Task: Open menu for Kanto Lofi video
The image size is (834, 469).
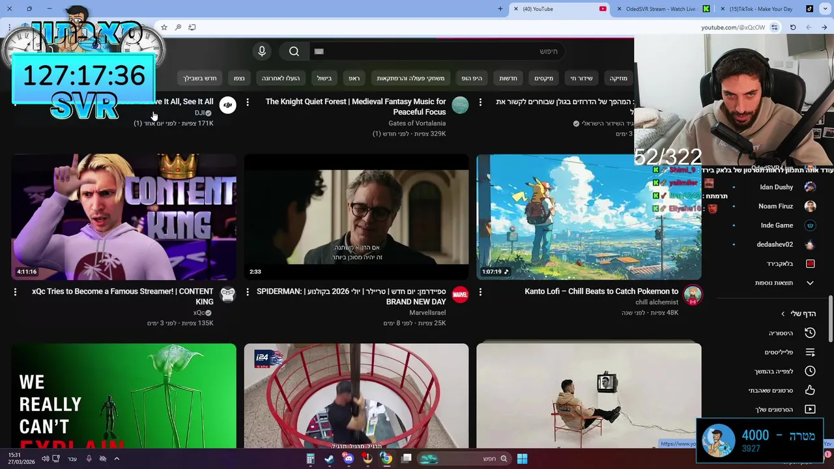Action: 480,292
